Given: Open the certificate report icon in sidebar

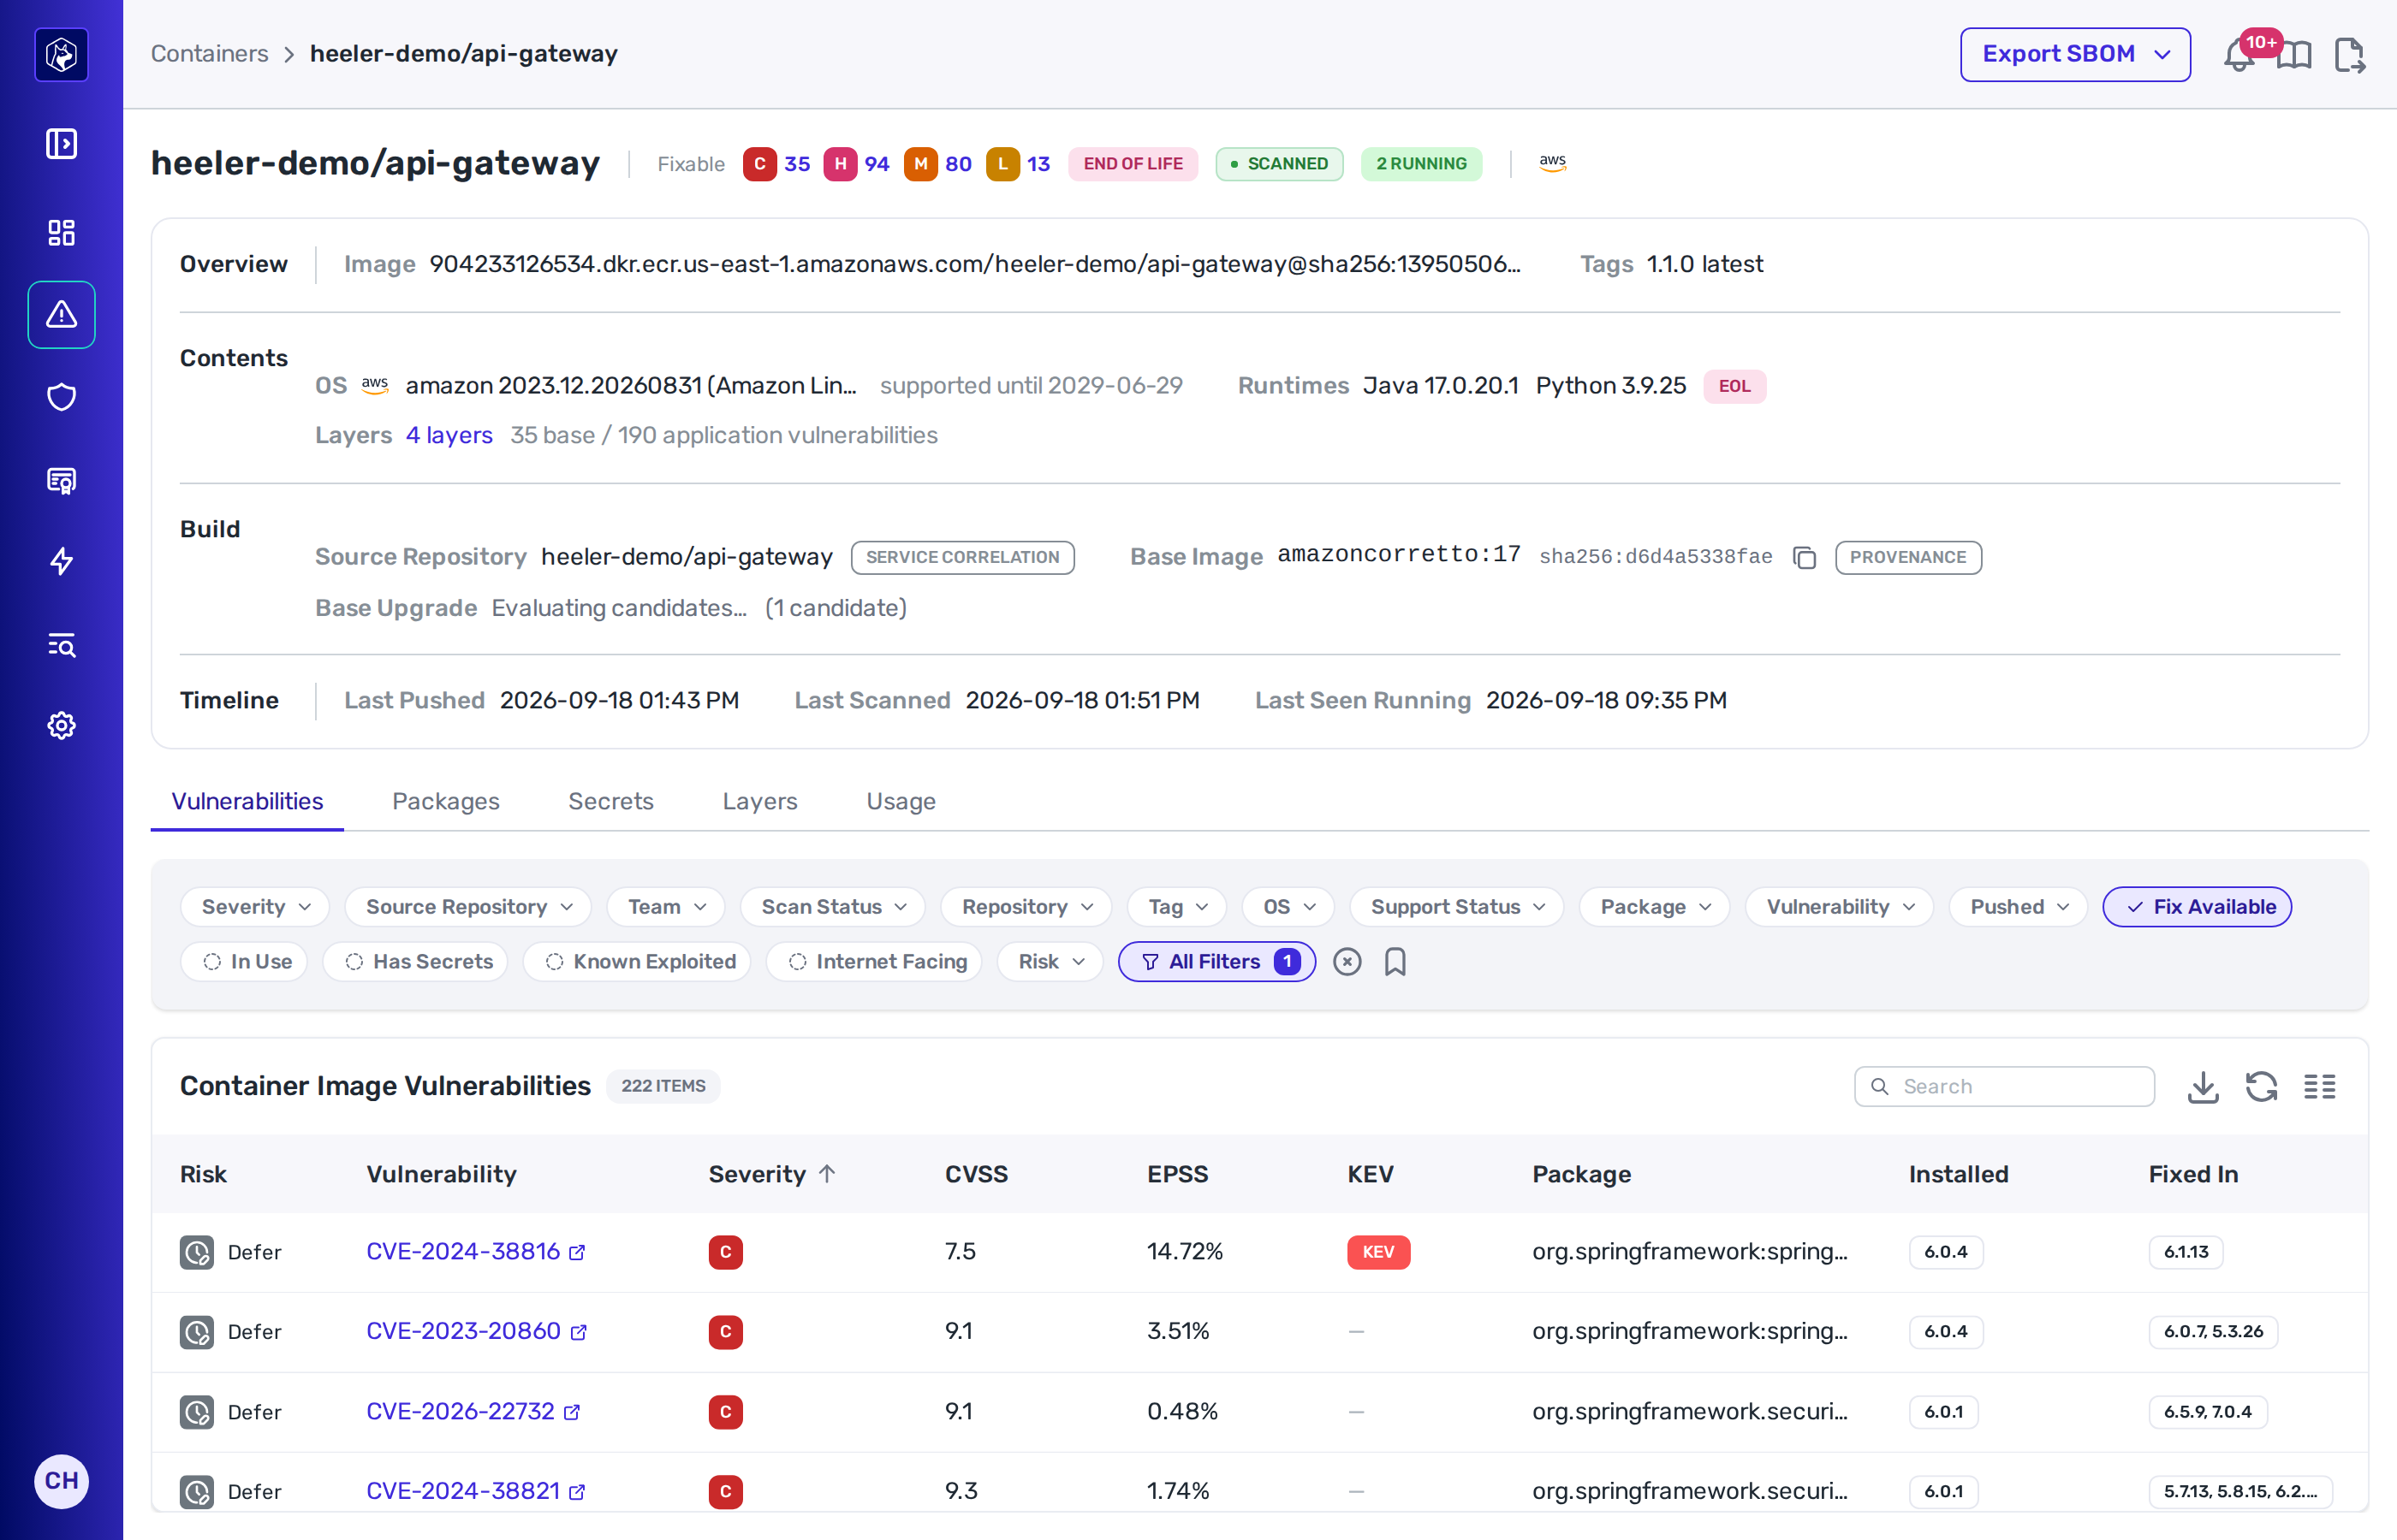Looking at the screenshot, I should (x=61, y=480).
